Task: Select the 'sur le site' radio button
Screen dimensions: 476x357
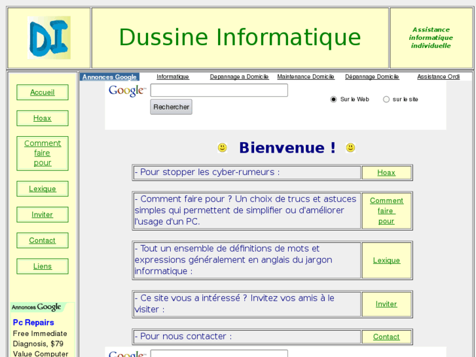Action: click(386, 100)
